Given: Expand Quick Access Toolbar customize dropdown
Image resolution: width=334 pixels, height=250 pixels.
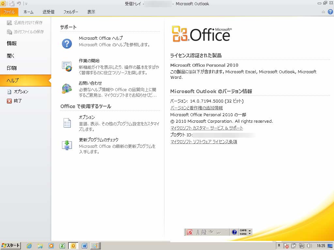Looking at the screenshot, I should (x=26, y=4).
